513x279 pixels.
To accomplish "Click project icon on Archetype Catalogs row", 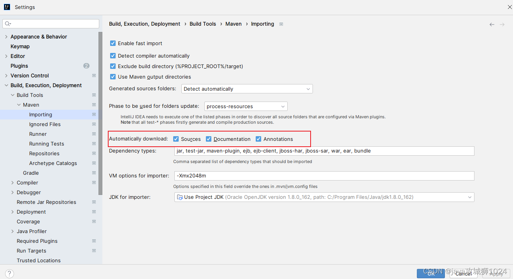I will coord(94,163).
